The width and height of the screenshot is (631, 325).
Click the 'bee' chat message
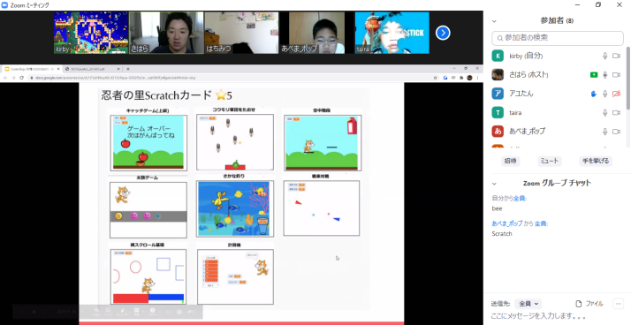(x=497, y=208)
